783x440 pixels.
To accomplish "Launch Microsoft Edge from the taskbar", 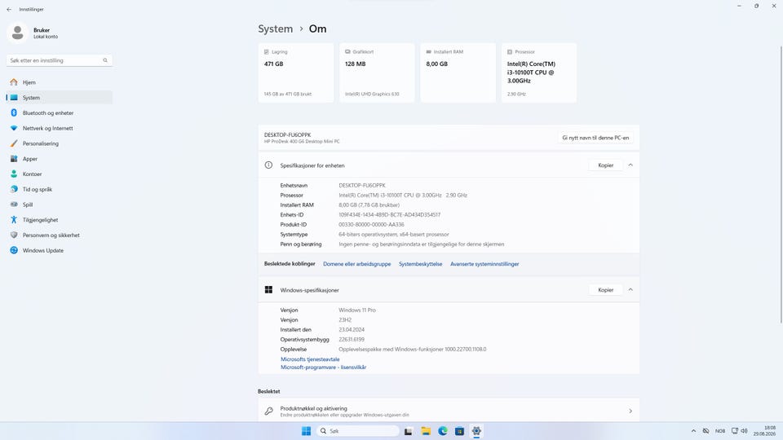I will point(442,431).
